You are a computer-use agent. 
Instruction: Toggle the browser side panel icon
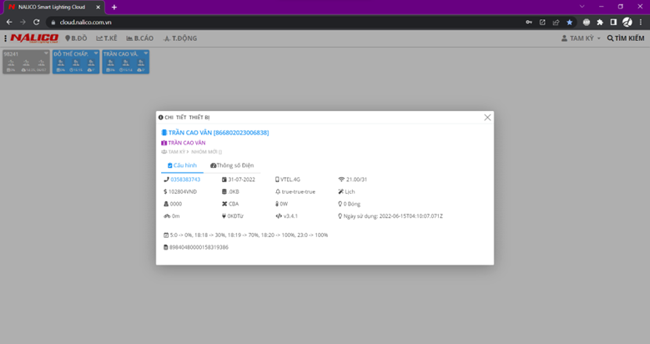[x=613, y=23]
